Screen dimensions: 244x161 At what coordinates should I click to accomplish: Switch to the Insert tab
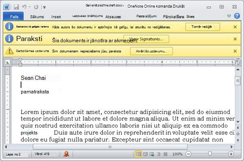(x=56, y=17)
